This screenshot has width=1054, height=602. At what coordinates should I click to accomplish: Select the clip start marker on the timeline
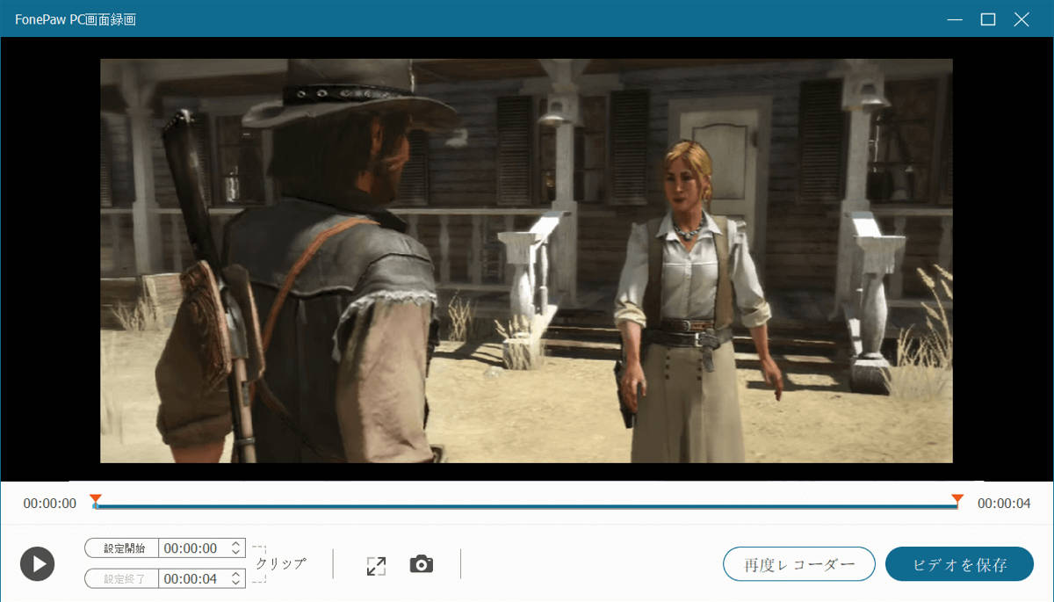pyautogui.click(x=96, y=501)
